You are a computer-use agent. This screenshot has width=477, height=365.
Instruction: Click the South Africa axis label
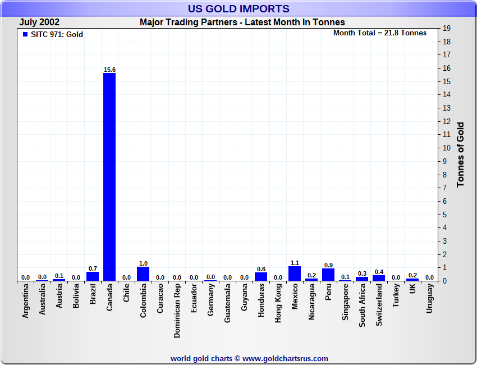tap(362, 305)
